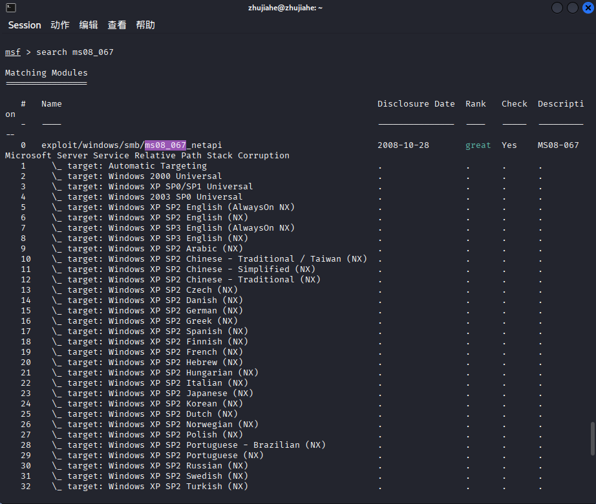The image size is (596, 504).
Task: Open the Session menu
Action: tap(25, 25)
